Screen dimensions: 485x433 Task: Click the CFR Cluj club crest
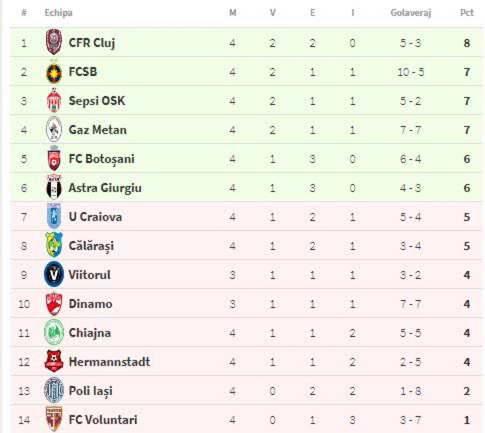click(x=53, y=42)
